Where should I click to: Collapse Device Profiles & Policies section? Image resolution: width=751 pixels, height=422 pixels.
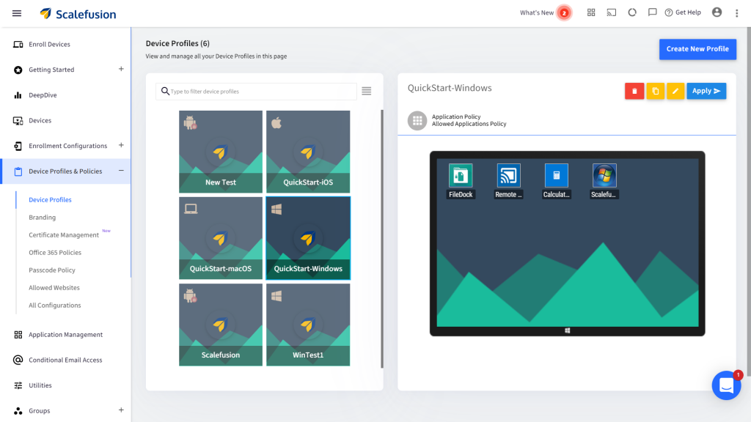(121, 171)
